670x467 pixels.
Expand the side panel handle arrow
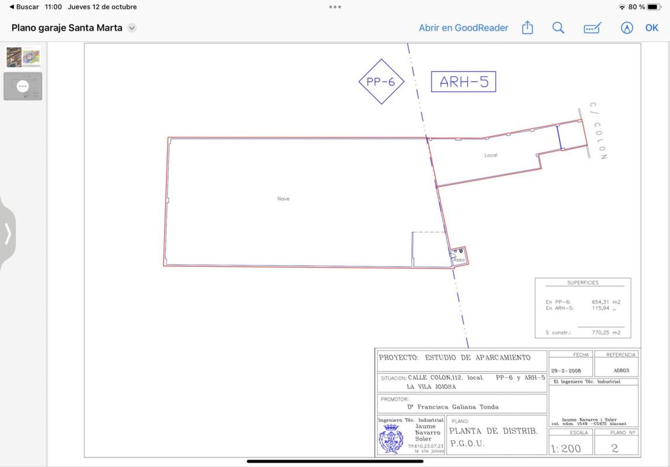pyautogui.click(x=8, y=233)
